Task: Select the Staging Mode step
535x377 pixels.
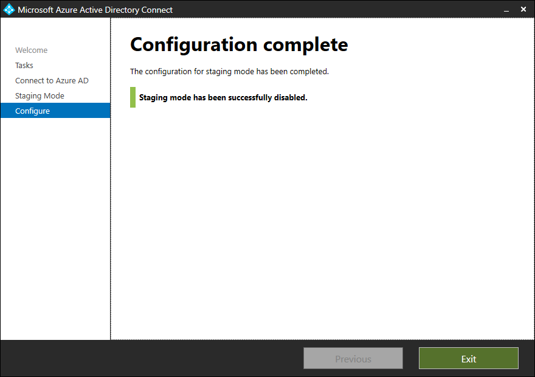Action: pyautogui.click(x=40, y=96)
